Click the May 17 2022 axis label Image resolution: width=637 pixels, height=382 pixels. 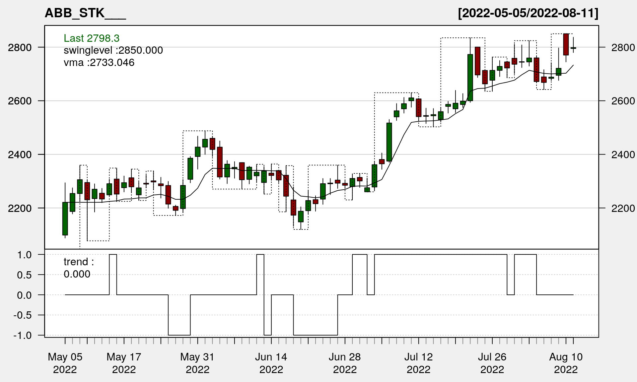(x=124, y=363)
